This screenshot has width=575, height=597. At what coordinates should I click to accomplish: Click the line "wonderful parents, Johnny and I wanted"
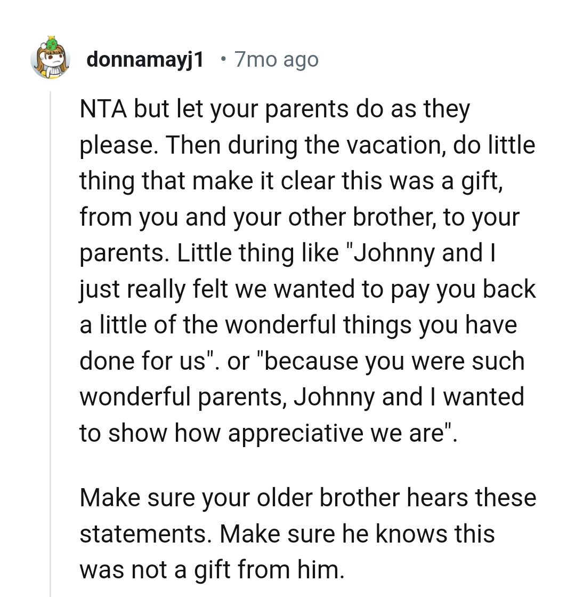pyautogui.click(x=302, y=397)
